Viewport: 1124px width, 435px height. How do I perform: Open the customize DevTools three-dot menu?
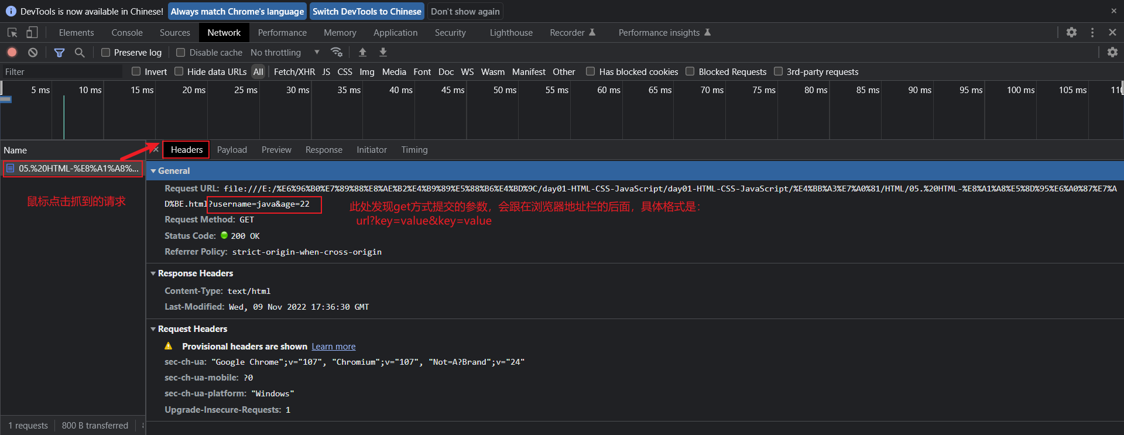tap(1092, 33)
